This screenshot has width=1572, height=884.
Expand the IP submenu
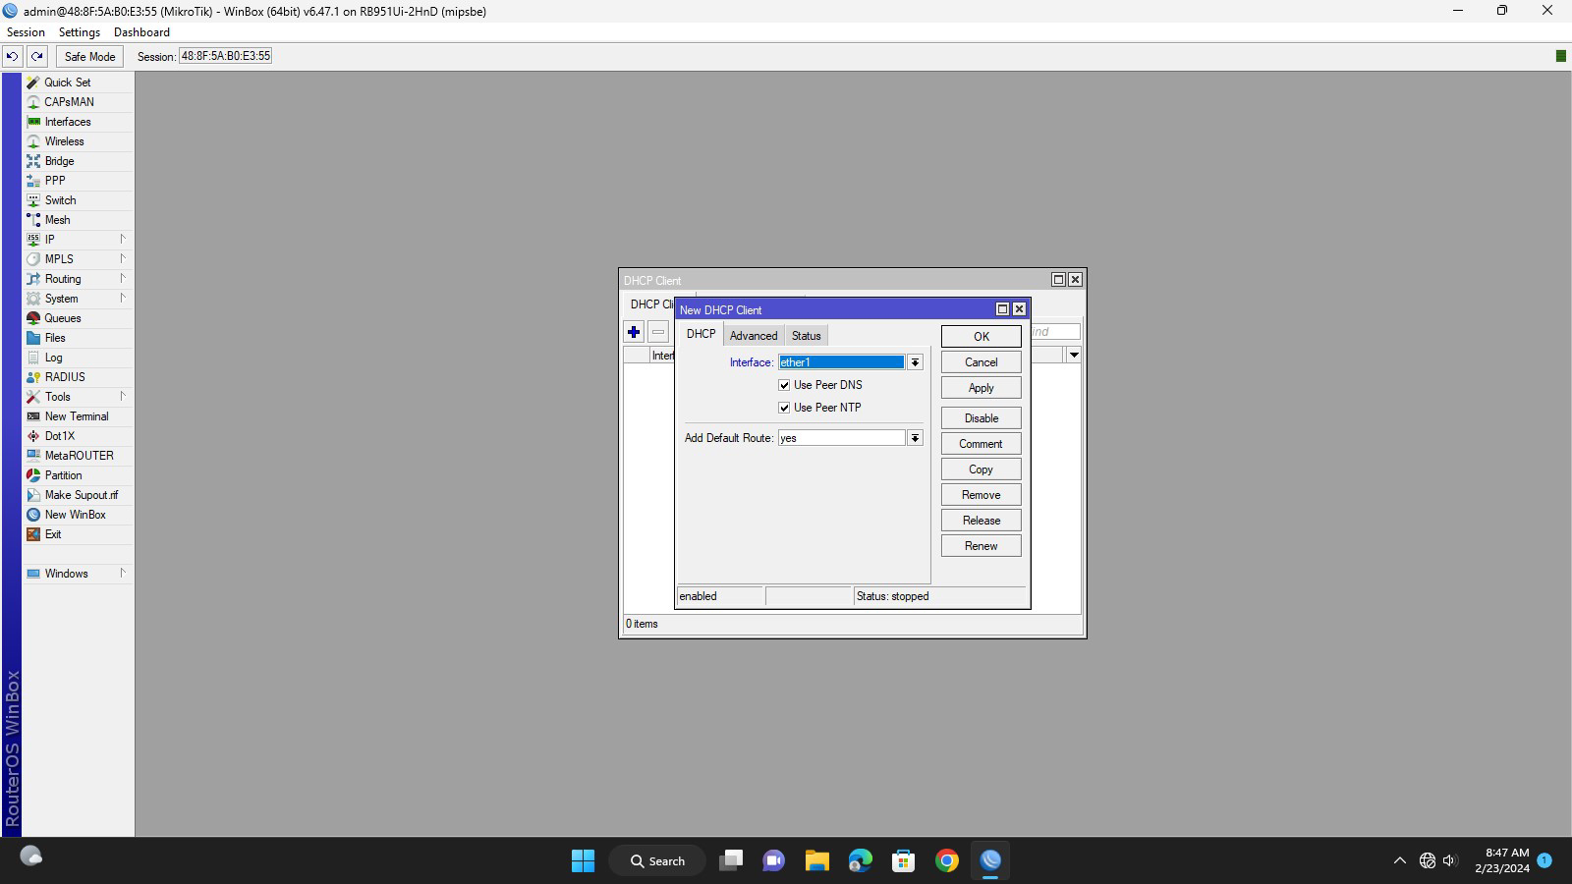tap(78, 240)
